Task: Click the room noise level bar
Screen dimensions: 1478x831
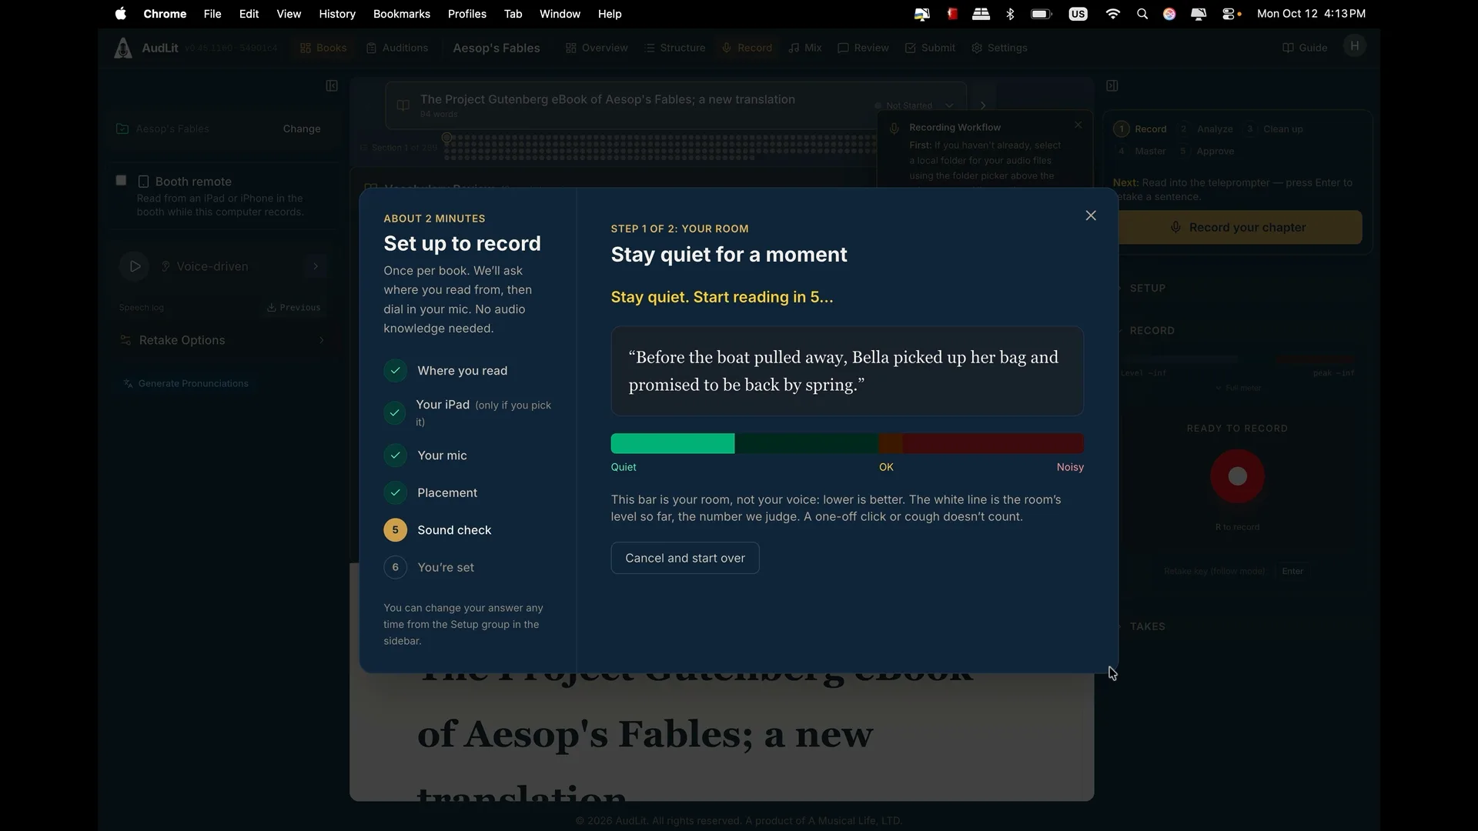Action: [848, 443]
